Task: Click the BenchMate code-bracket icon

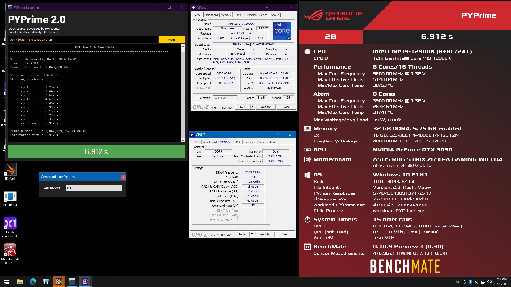Action: [307, 247]
